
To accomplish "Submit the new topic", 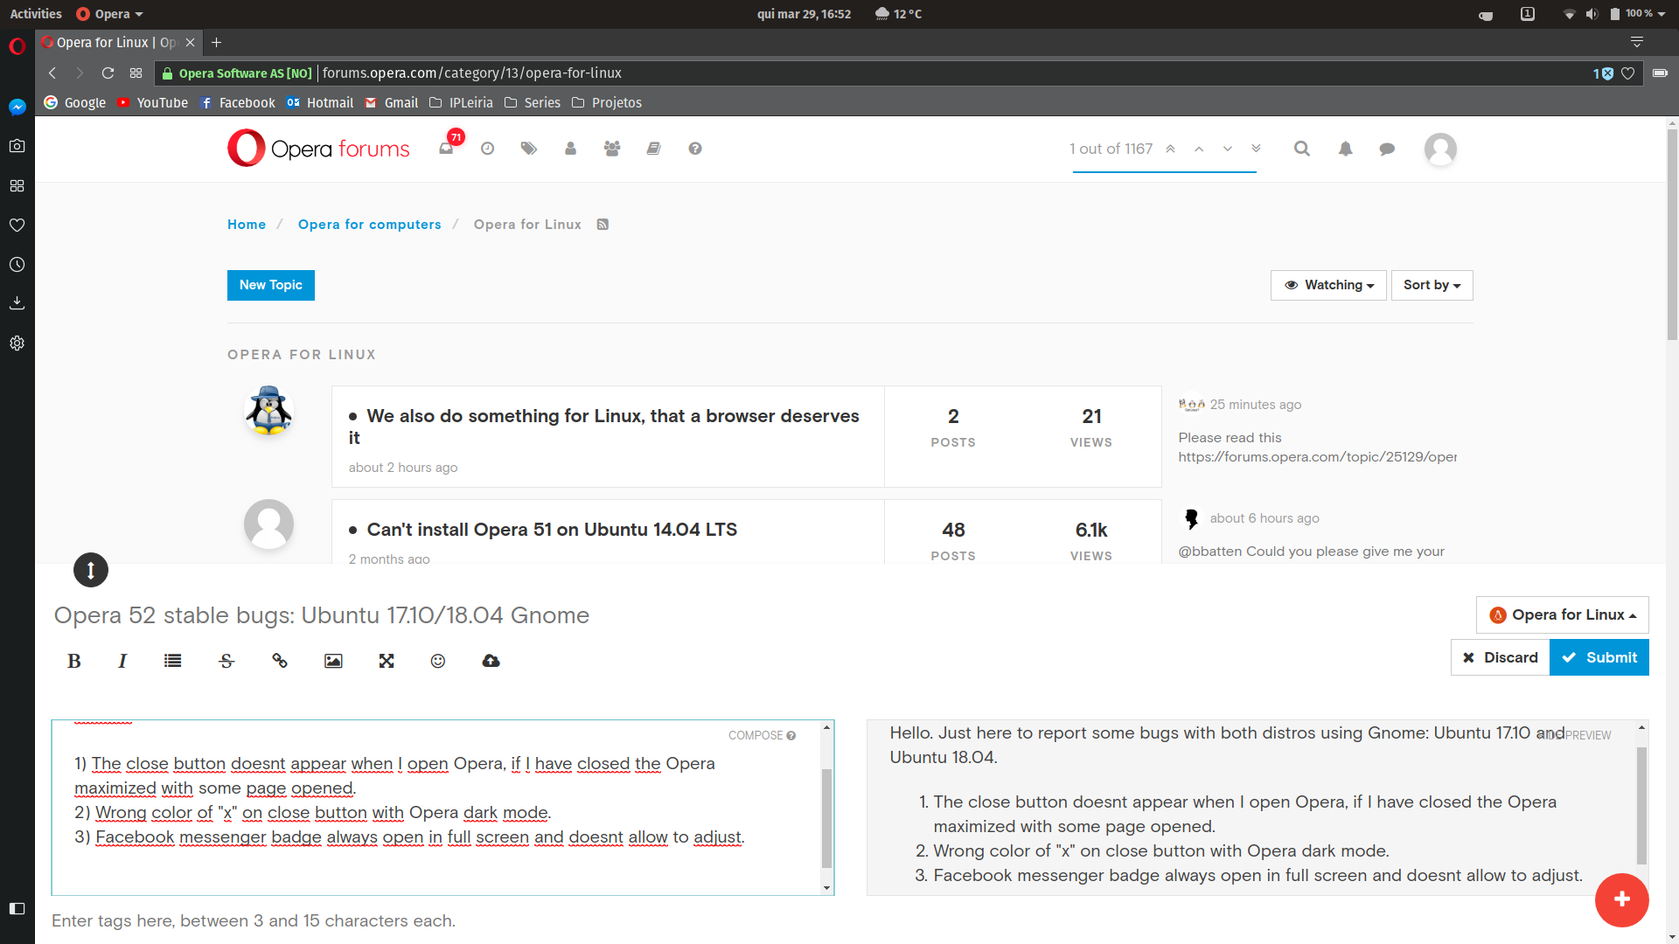I will pos(1599,657).
